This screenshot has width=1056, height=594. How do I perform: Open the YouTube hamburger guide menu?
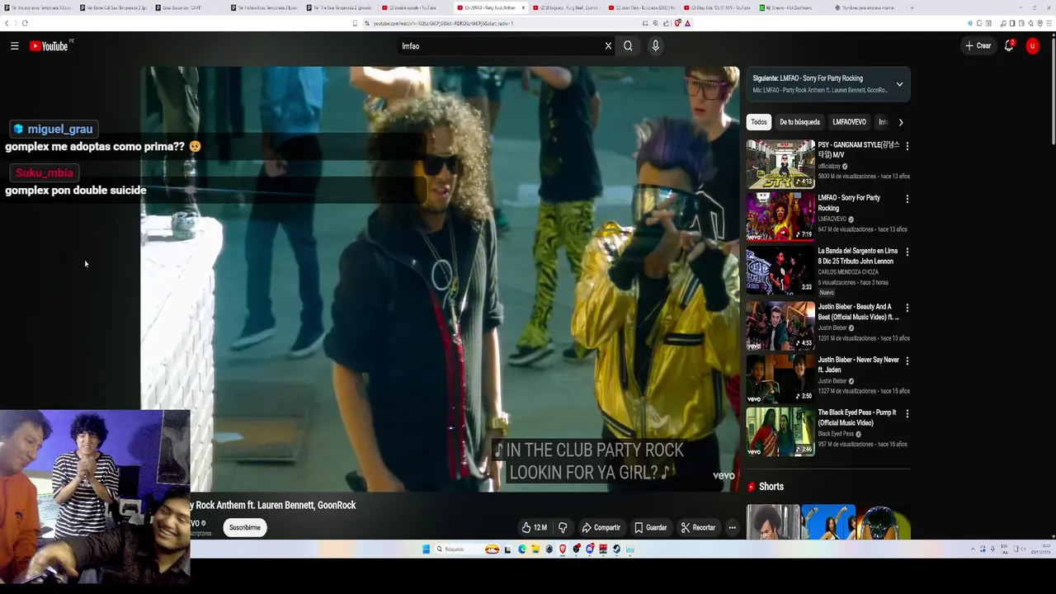14,46
